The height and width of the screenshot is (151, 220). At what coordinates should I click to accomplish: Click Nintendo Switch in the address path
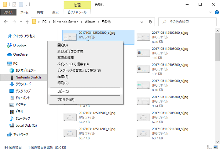(x=66, y=22)
